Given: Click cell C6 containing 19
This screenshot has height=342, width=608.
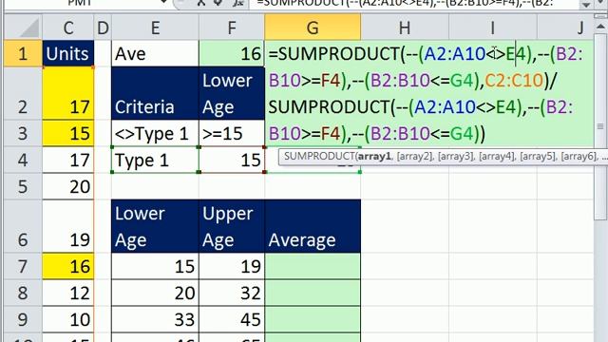Looking at the screenshot, I should pyautogui.click(x=67, y=226).
